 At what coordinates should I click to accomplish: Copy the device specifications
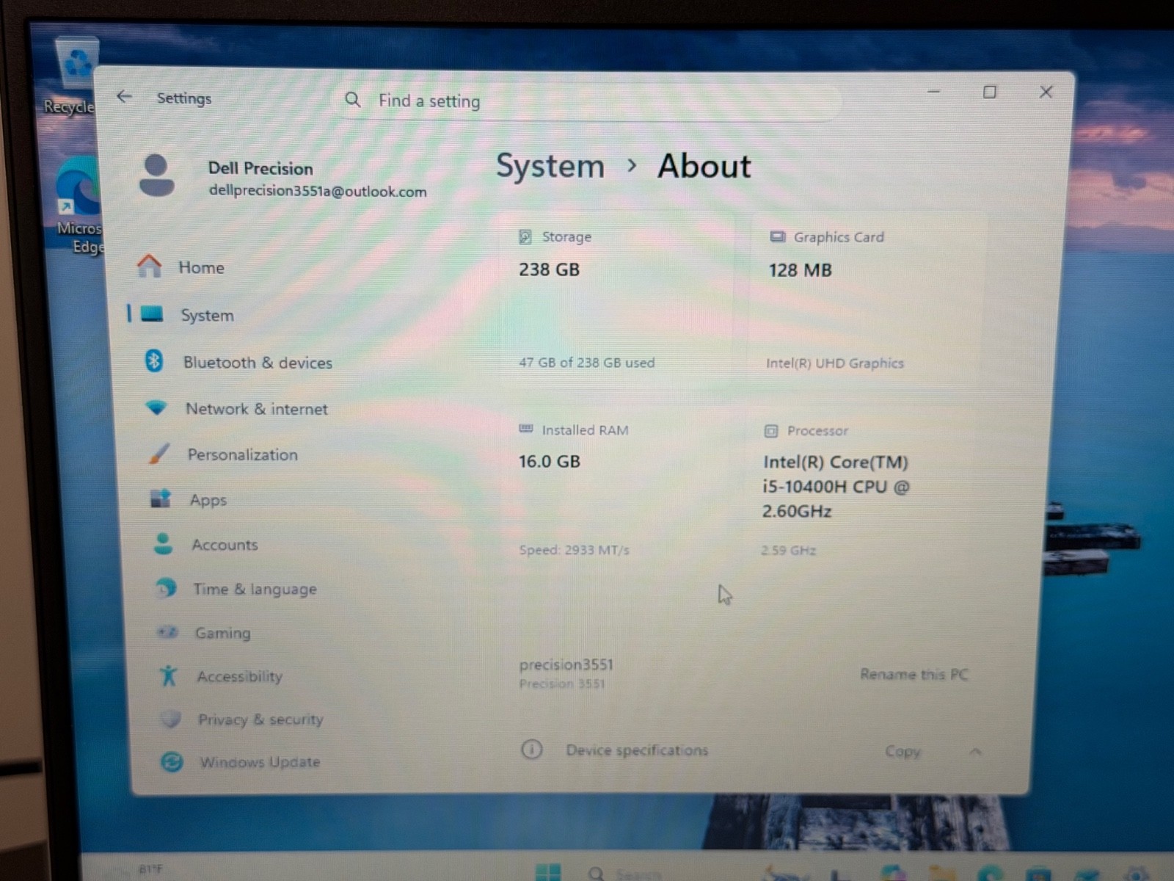click(x=902, y=751)
